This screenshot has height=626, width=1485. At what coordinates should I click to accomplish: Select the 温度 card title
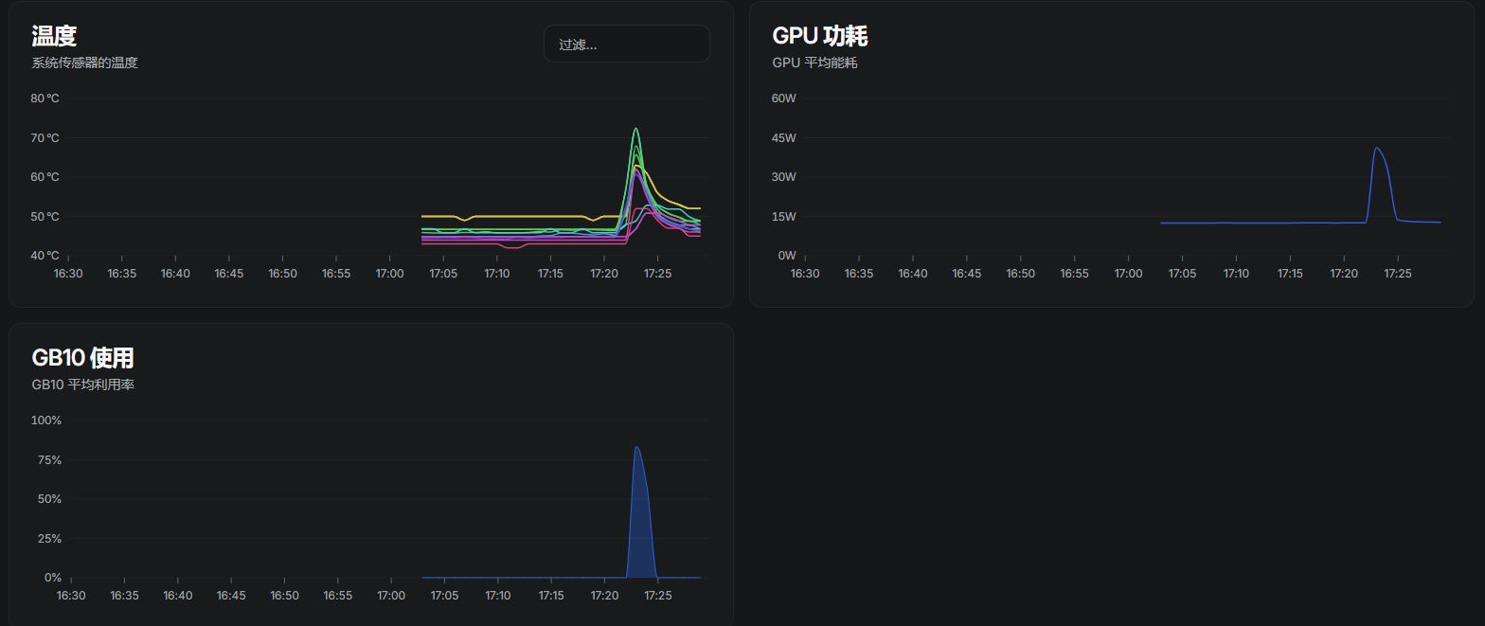54,36
